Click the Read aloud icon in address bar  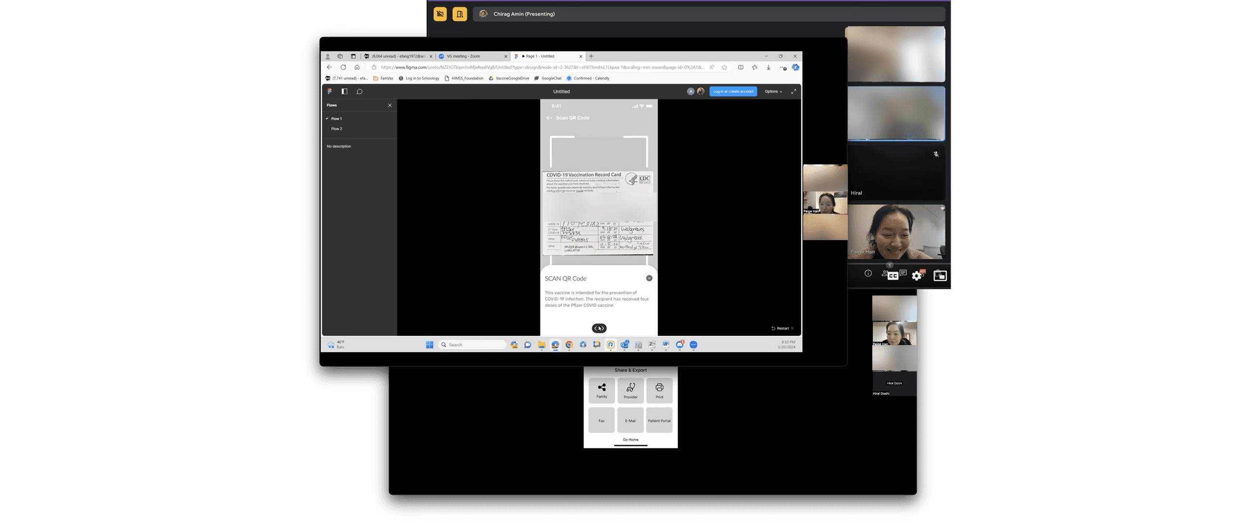[712, 68]
